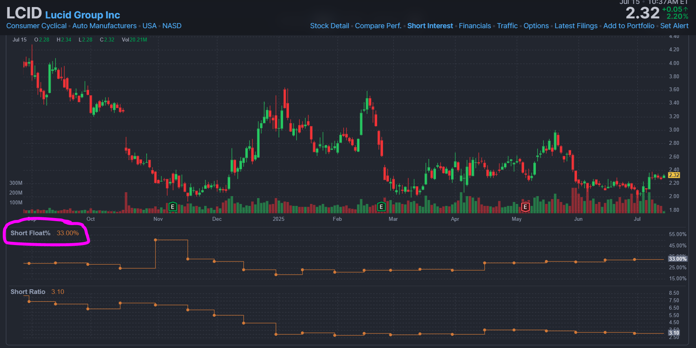Click Add to Portfolio
This screenshot has height=348, width=696.
(x=629, y=26)
